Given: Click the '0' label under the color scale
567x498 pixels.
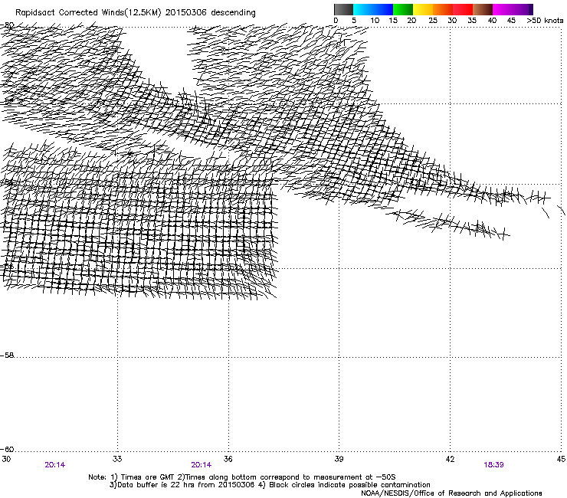Looking at the screenshot, I should pos(336,21).
